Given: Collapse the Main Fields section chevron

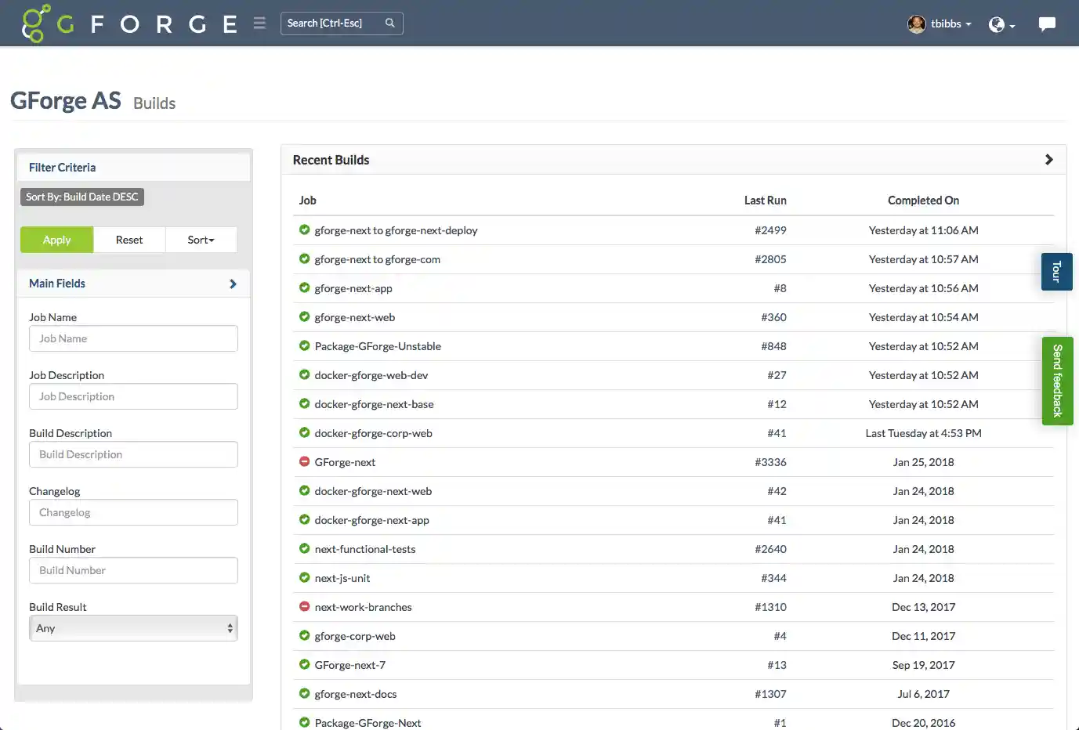Looking at the screenshot, I should click(x=232, y=284).
